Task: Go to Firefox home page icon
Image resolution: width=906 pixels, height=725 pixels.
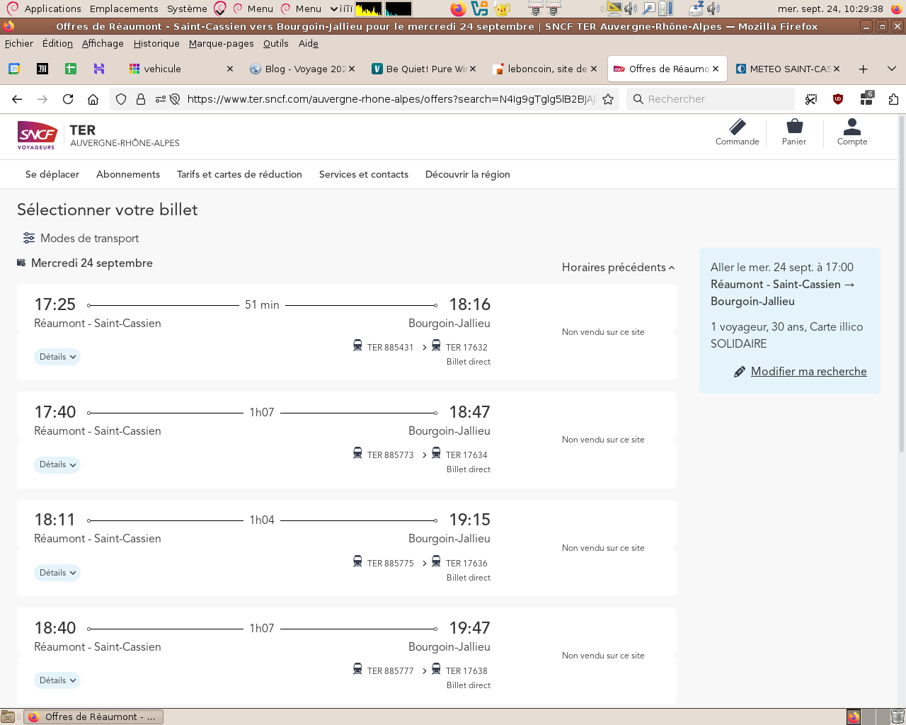Action: click(x=93, y=99)
